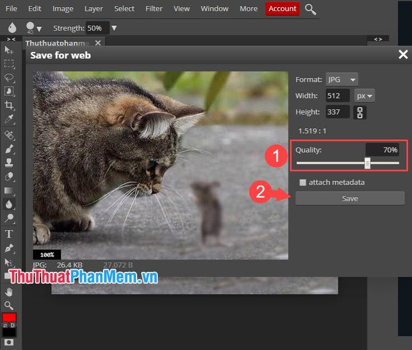Select the Type tool
The width and height of the screenshot is (412, 350).
pyautogui.click(x=9, y=234)
